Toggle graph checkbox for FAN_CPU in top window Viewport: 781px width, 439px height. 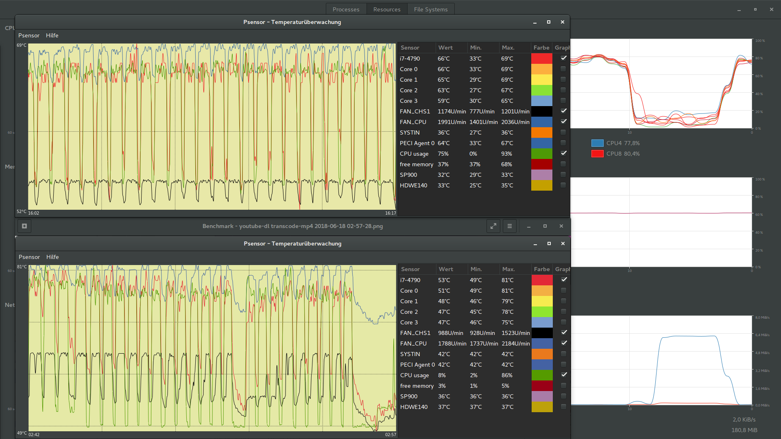point(563,122)
